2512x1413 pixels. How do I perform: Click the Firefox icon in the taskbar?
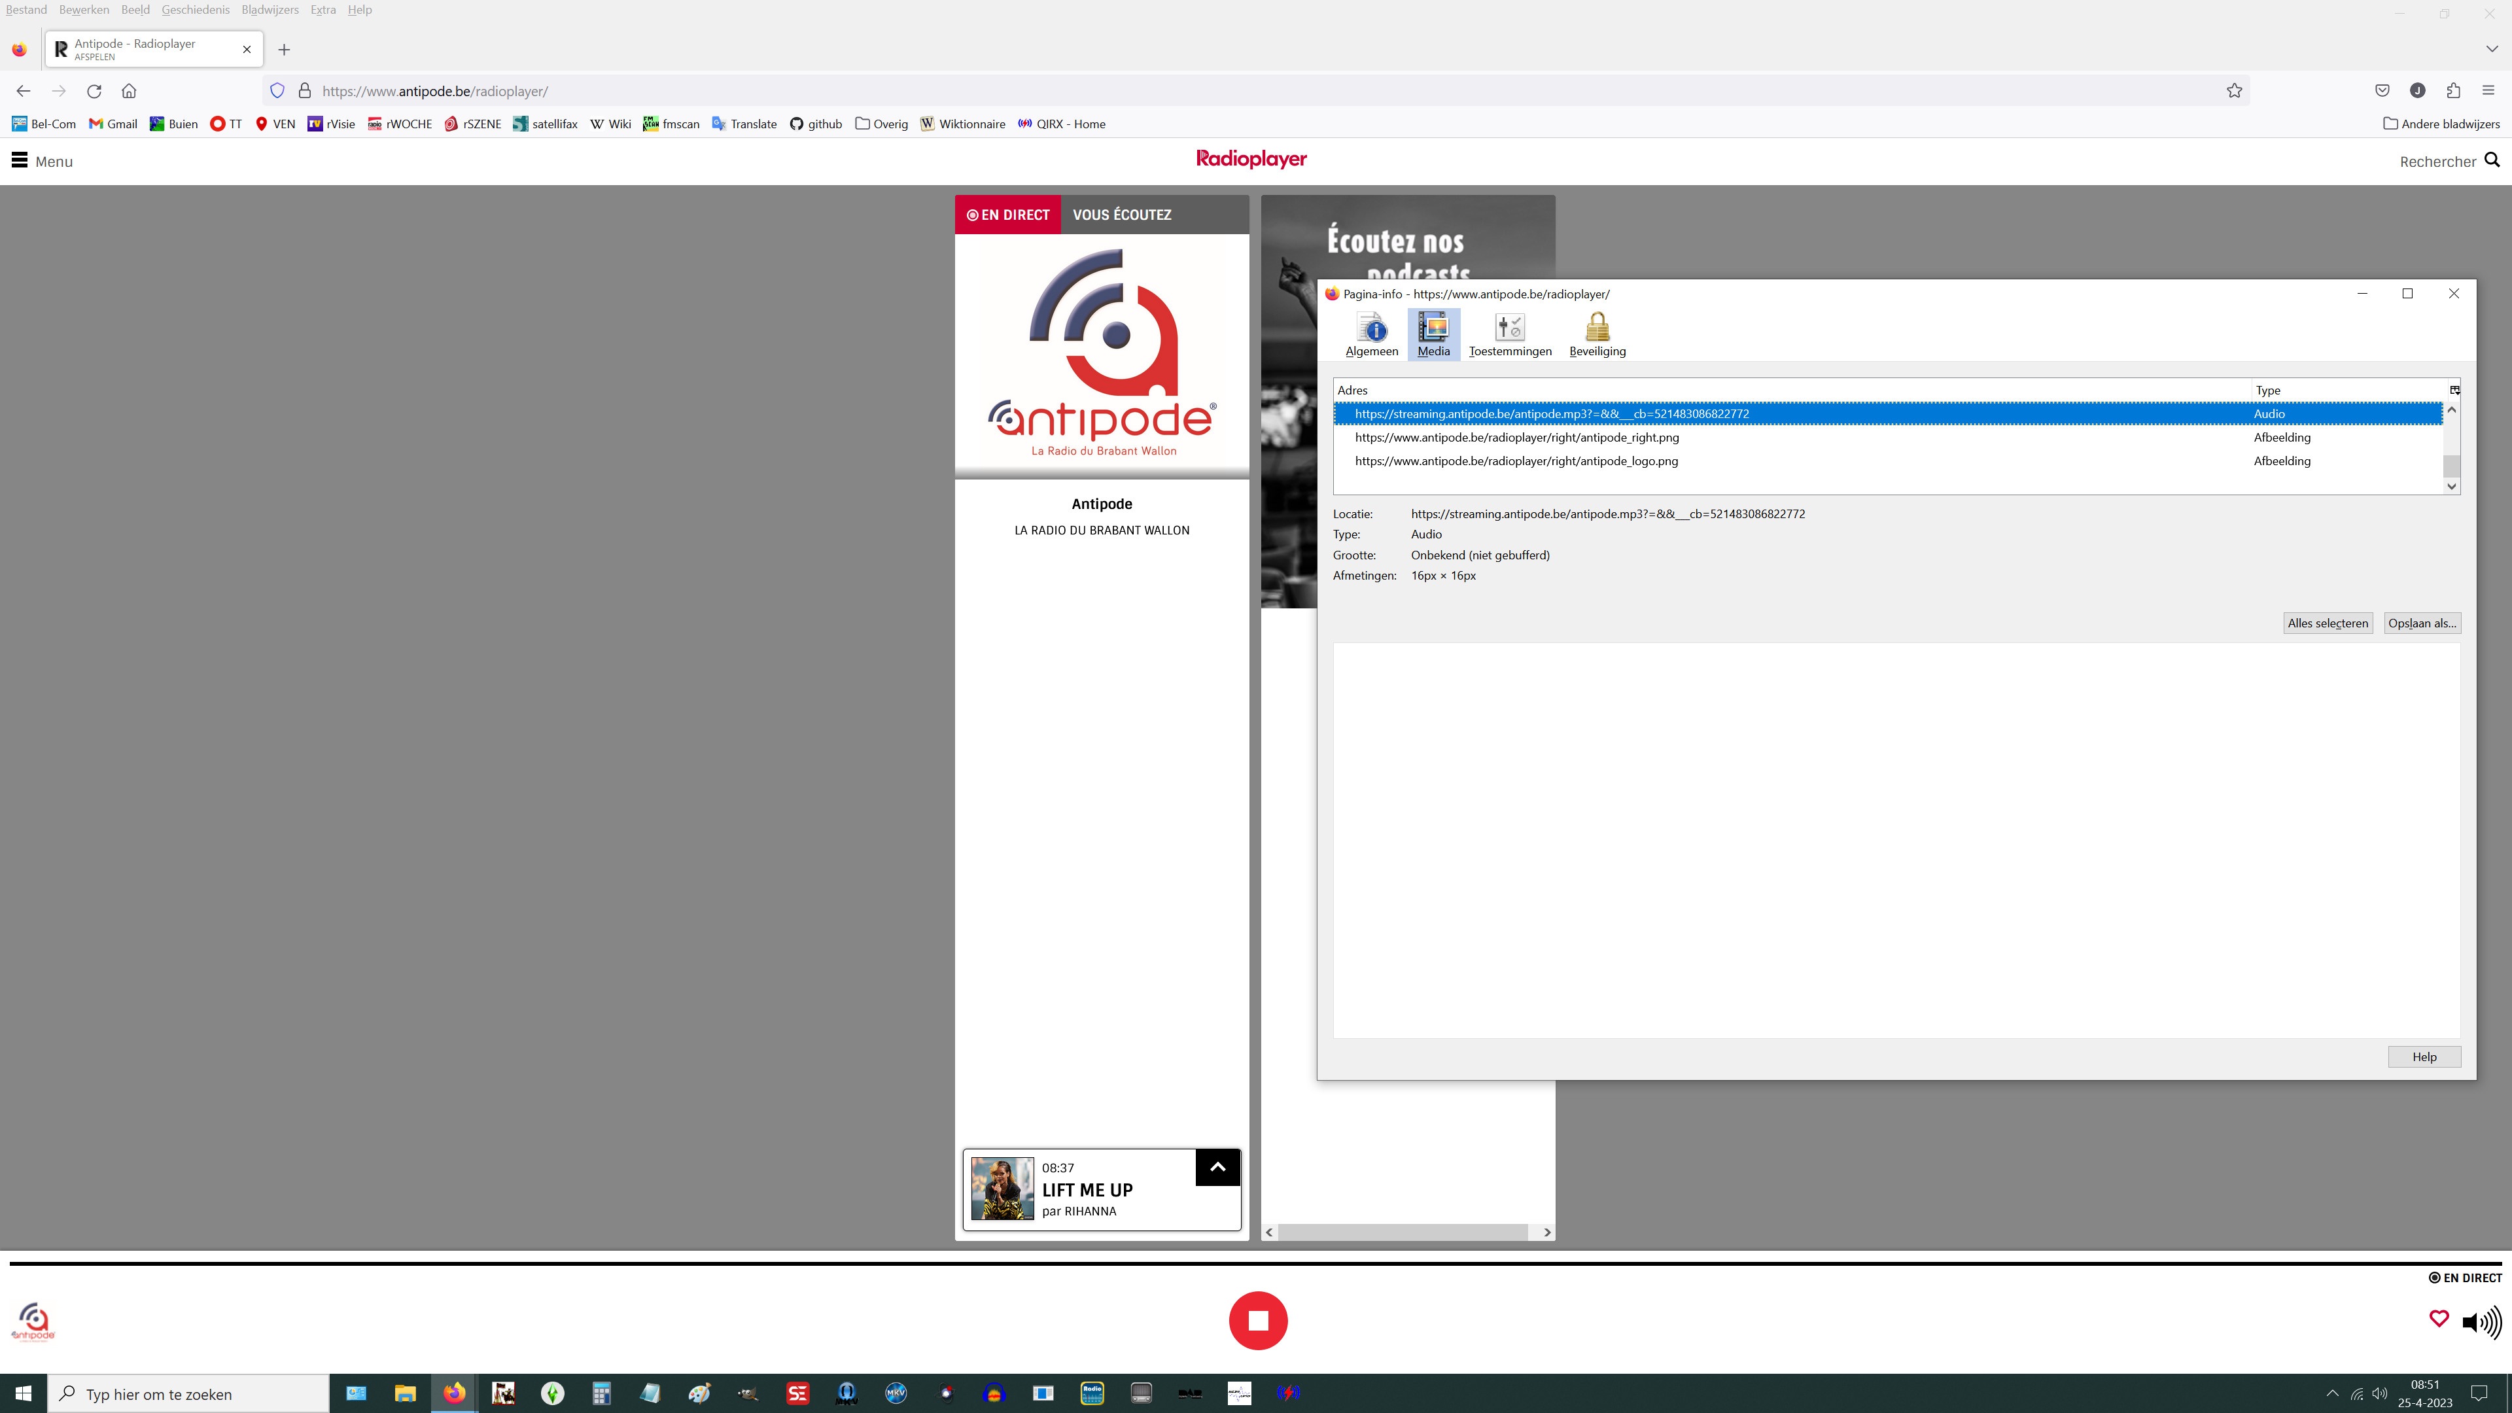(455, 1393)
